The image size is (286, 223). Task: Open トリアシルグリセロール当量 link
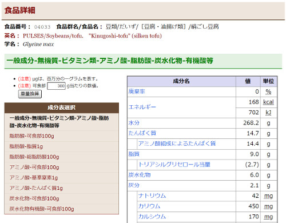(x=174, y=164)
